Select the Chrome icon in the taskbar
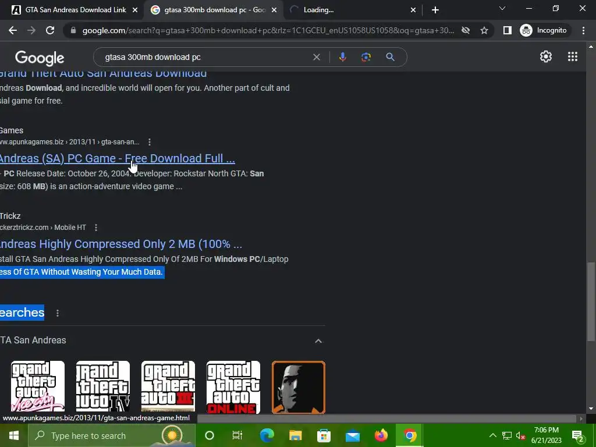The width and height of the screenshot is (596, 447). click(409, 435)
